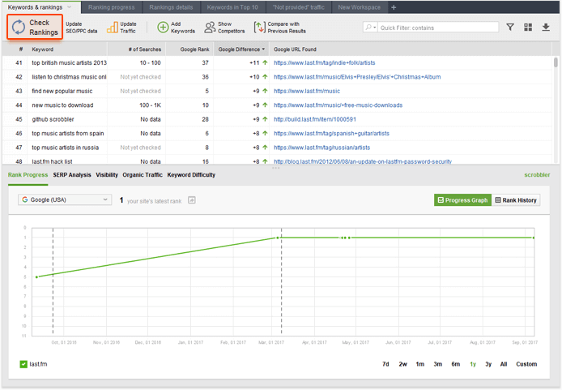Toggle the last.fm legend checkbox
This screenshot has height=390, width=562.
[23, 364]
